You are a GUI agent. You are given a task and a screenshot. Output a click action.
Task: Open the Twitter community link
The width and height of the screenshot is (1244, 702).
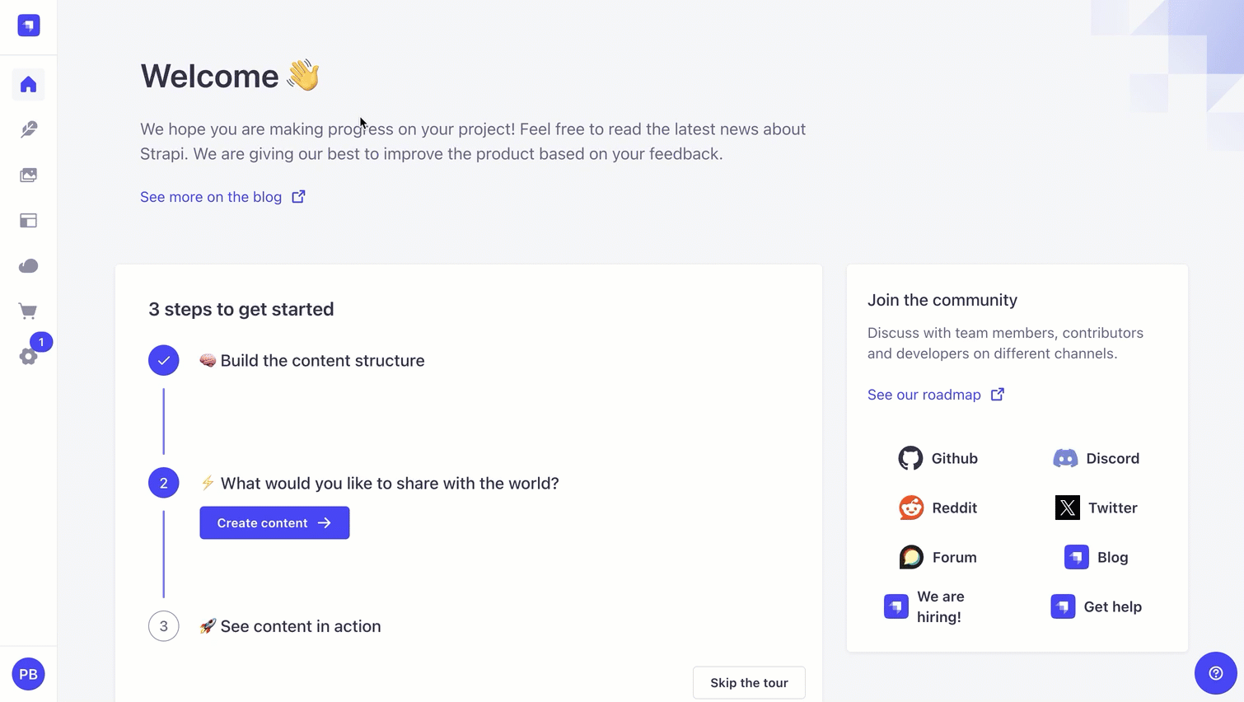[1097, 508]
